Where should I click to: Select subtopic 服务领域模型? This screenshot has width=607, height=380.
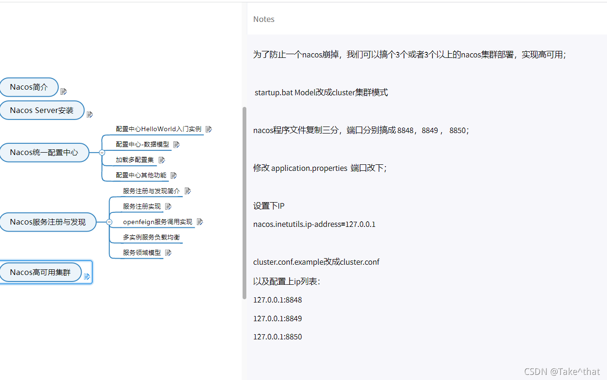pyautogui.click(x=142, y=253)
